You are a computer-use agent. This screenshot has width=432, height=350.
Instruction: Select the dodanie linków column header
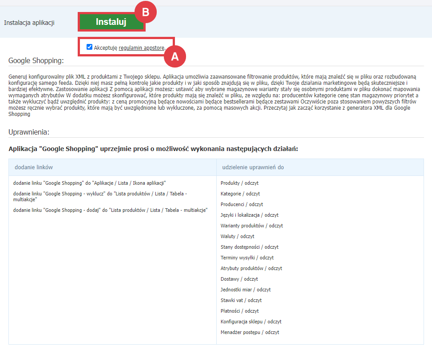click(x=34, y=167)
